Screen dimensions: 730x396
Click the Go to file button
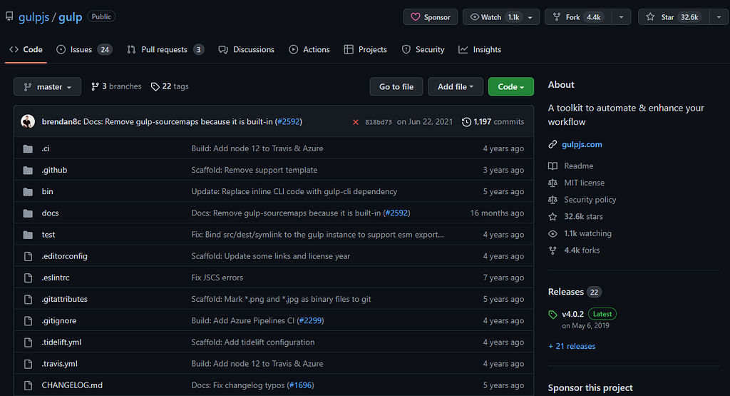click(396, 86)
